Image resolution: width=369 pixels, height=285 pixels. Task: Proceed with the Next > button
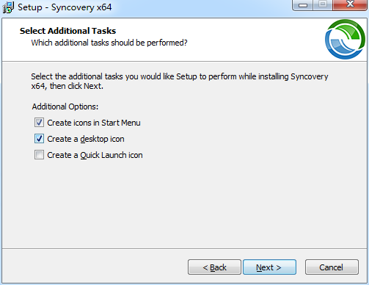point(269,267)
